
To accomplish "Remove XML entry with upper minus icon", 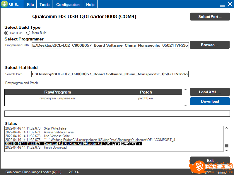I will click(x=185, y=90).
